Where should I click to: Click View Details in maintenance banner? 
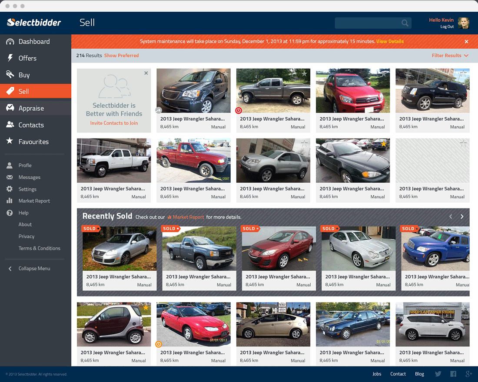click(390, 41)
